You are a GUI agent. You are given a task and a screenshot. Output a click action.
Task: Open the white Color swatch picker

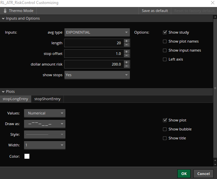(27, 156)
